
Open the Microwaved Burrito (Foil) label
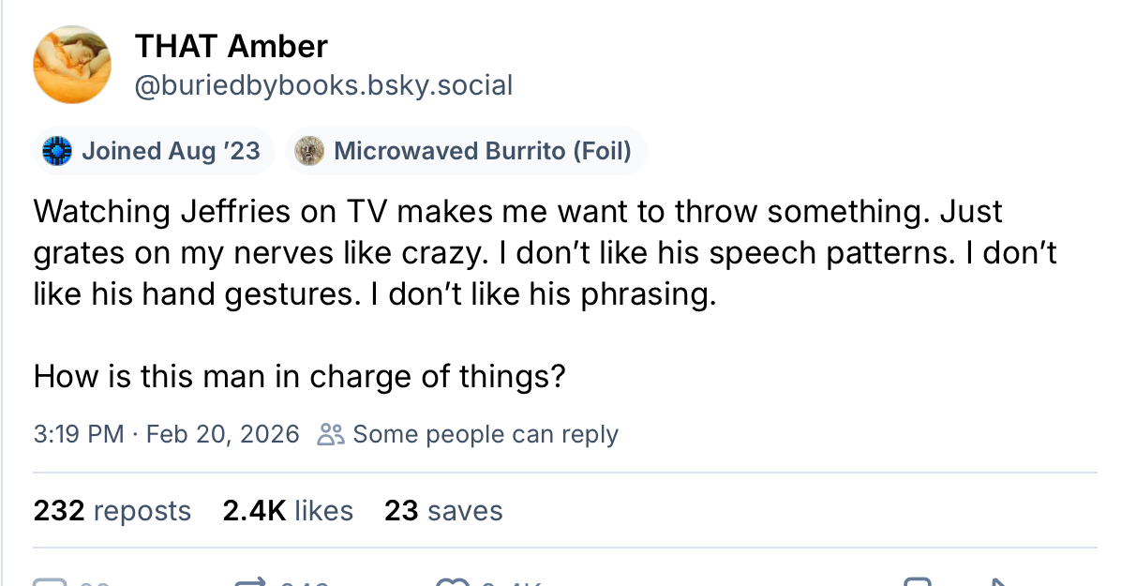point(482,151)
